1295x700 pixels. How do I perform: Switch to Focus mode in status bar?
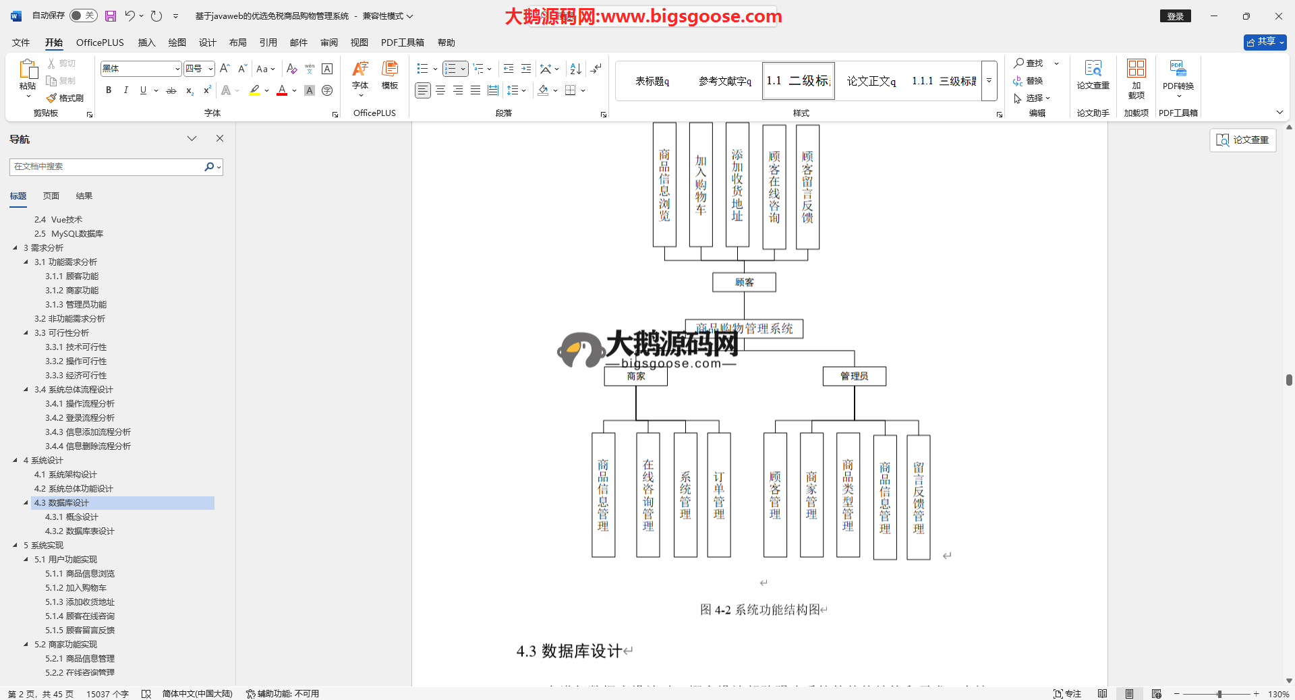pyautogui.click(x=1067, y=694)
